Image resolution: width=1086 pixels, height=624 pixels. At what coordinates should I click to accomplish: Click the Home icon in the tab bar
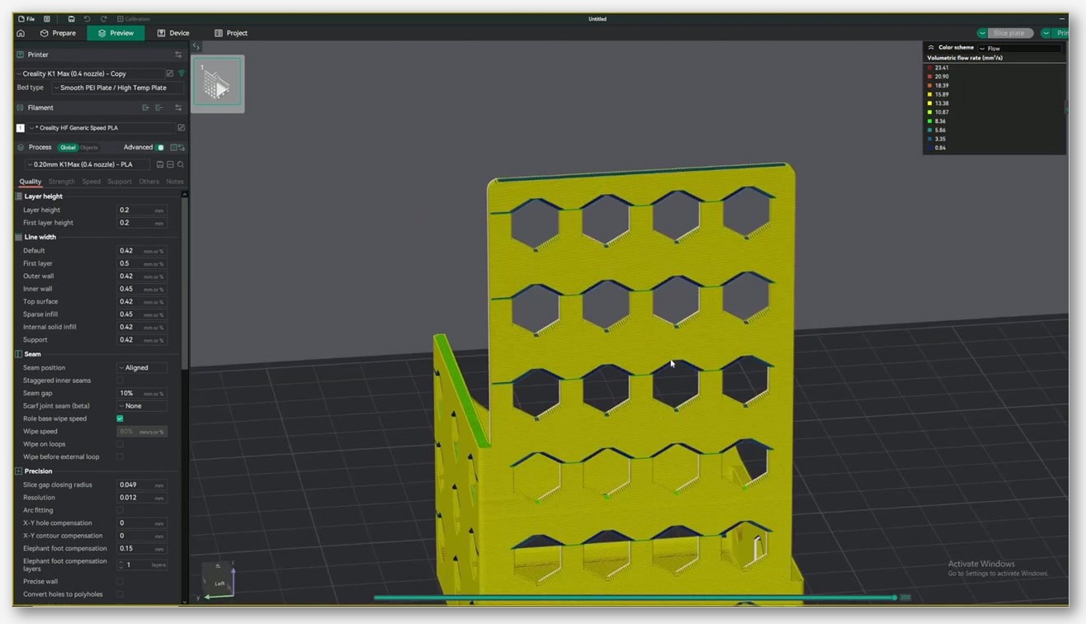(21, 33)
